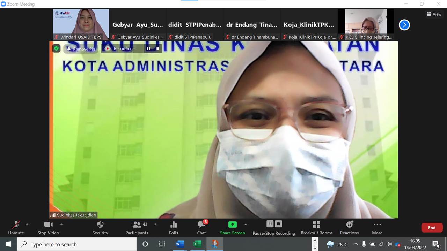Open Microsoft Word from the taskbar
The width and height of the screenshot is (447, 251).
(180, 244)
